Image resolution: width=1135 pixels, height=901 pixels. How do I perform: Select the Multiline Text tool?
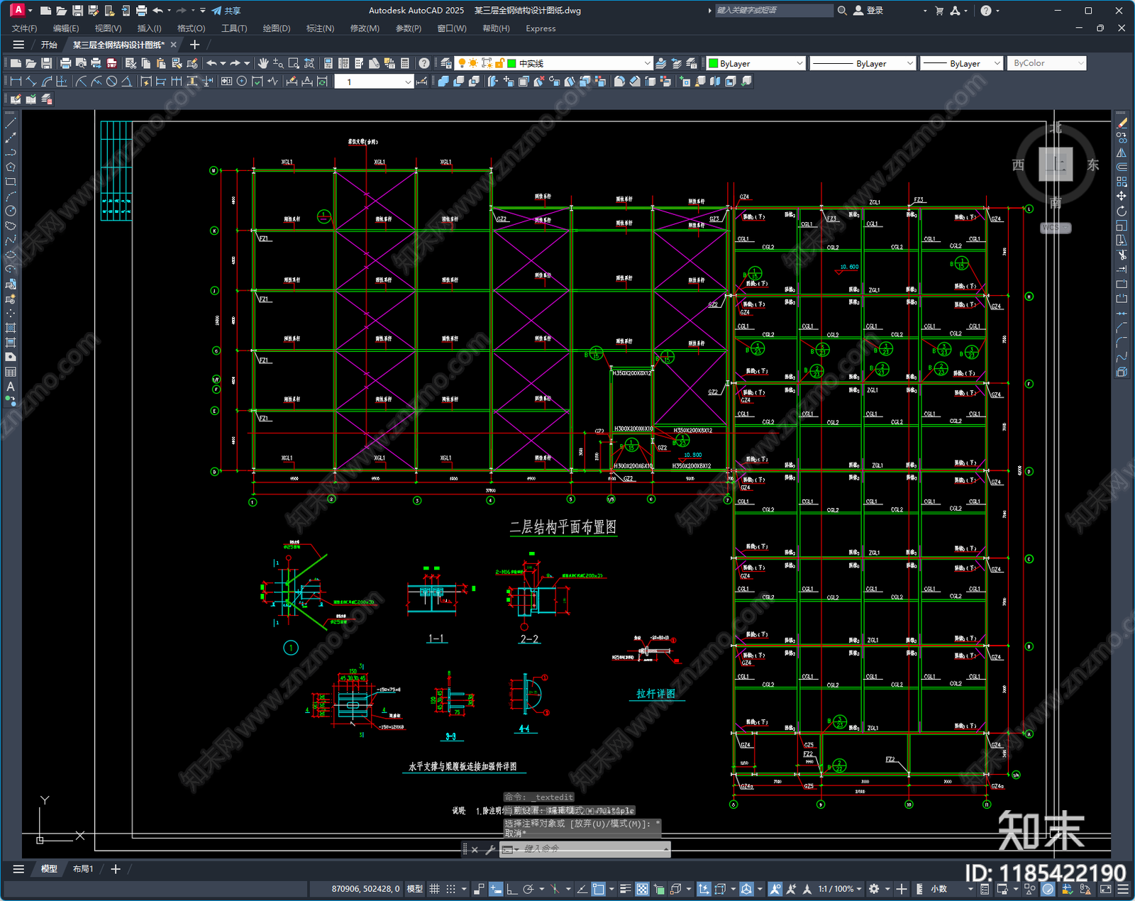11,387
